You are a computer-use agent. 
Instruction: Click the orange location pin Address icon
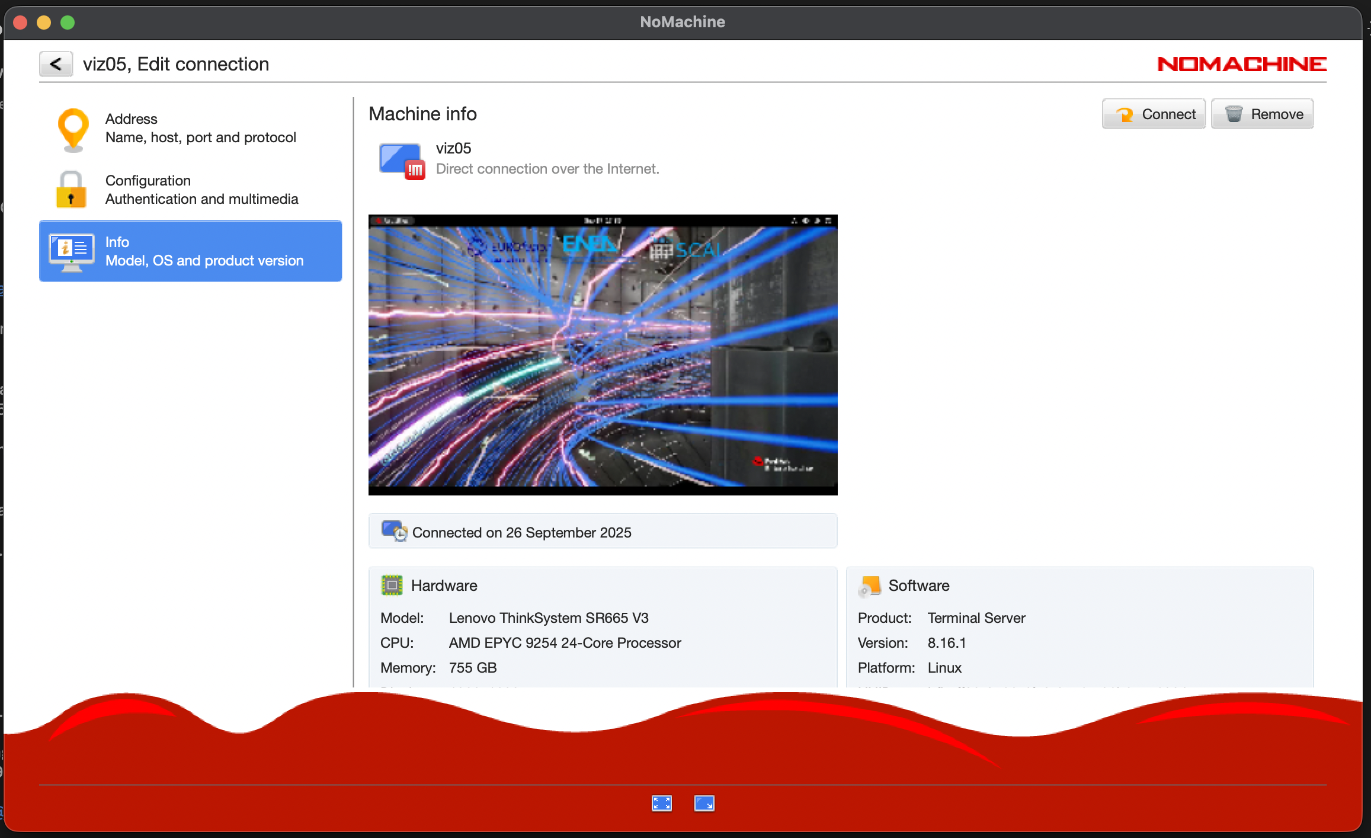[73, 129]
